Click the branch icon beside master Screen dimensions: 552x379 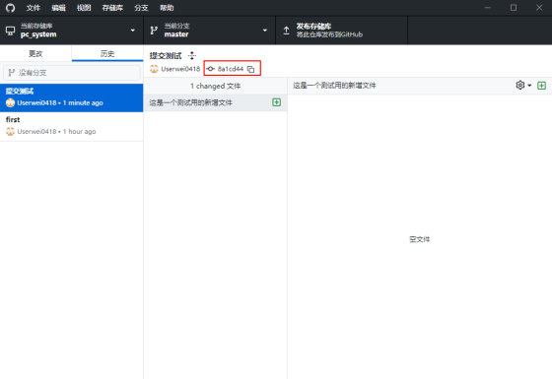[x=154, y=31]
